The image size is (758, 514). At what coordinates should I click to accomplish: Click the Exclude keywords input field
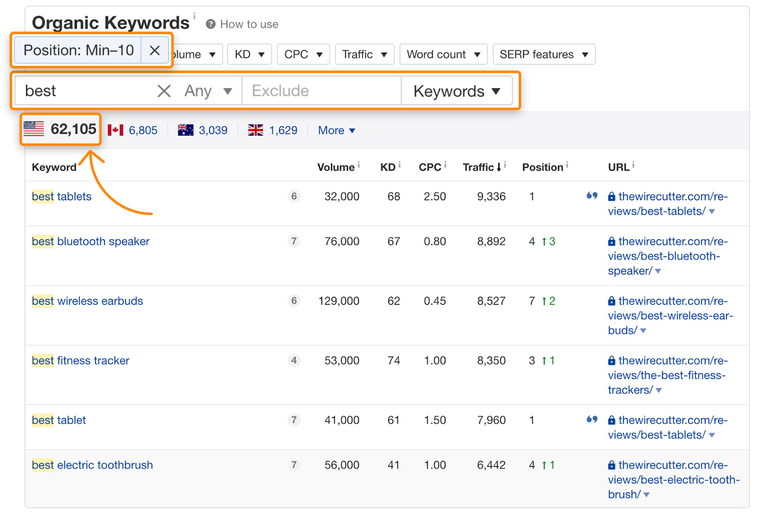(321, 90)
